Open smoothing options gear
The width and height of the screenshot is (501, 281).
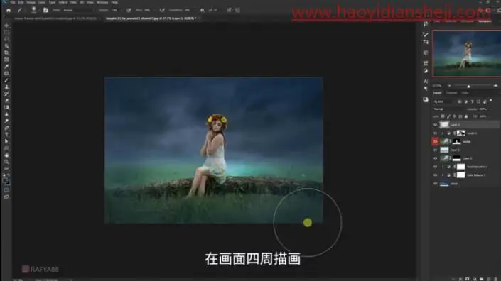[x=202, y=10]
